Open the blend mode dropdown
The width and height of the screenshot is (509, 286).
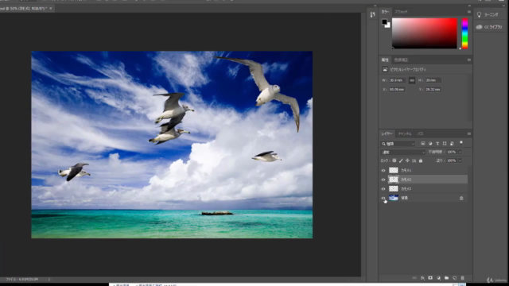click(x=403, y=152)
